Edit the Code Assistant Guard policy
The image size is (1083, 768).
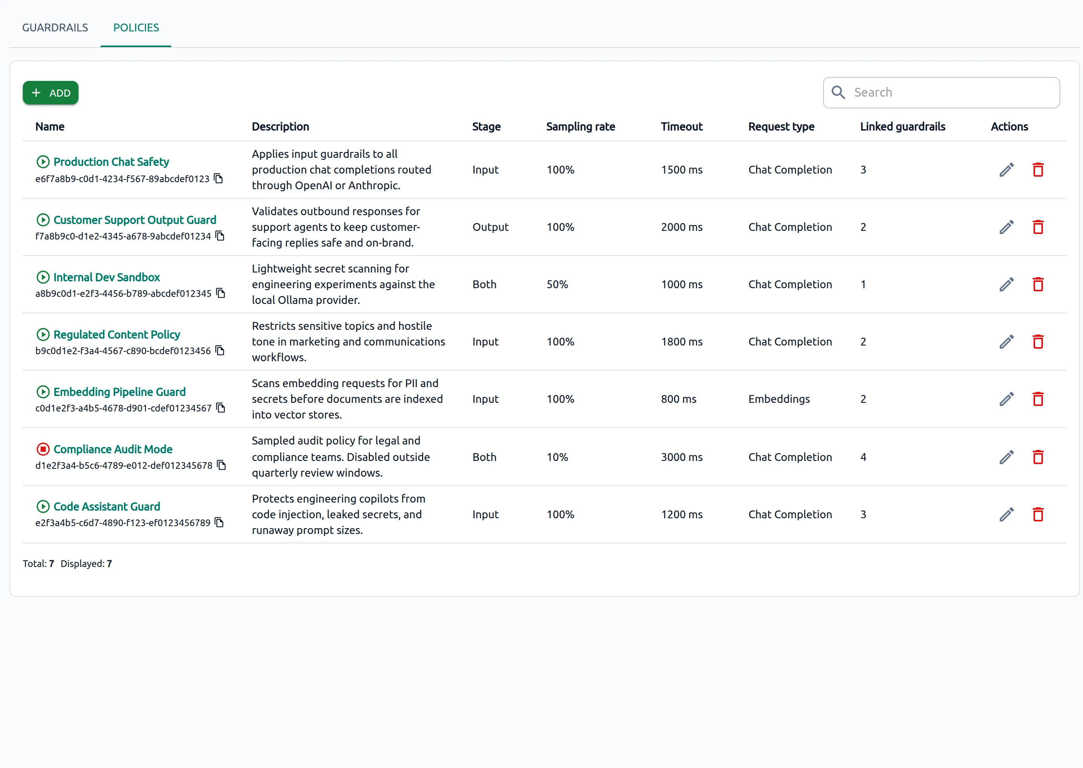pos(1006,514)
